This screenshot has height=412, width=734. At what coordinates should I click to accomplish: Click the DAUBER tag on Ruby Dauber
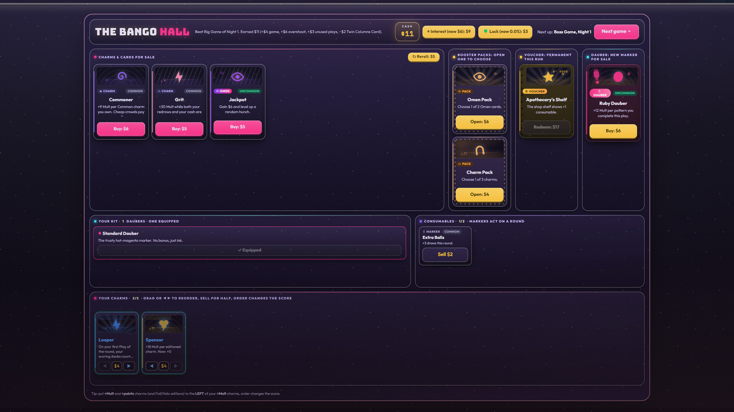pos(600,93)
